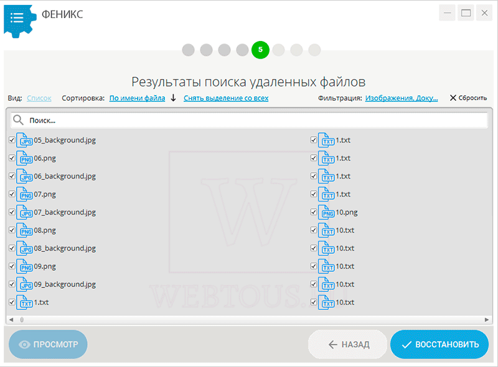498x367 pixels.
Task: Click the horizontal scrollbar right arrow
Action: [x=487, y=320]
